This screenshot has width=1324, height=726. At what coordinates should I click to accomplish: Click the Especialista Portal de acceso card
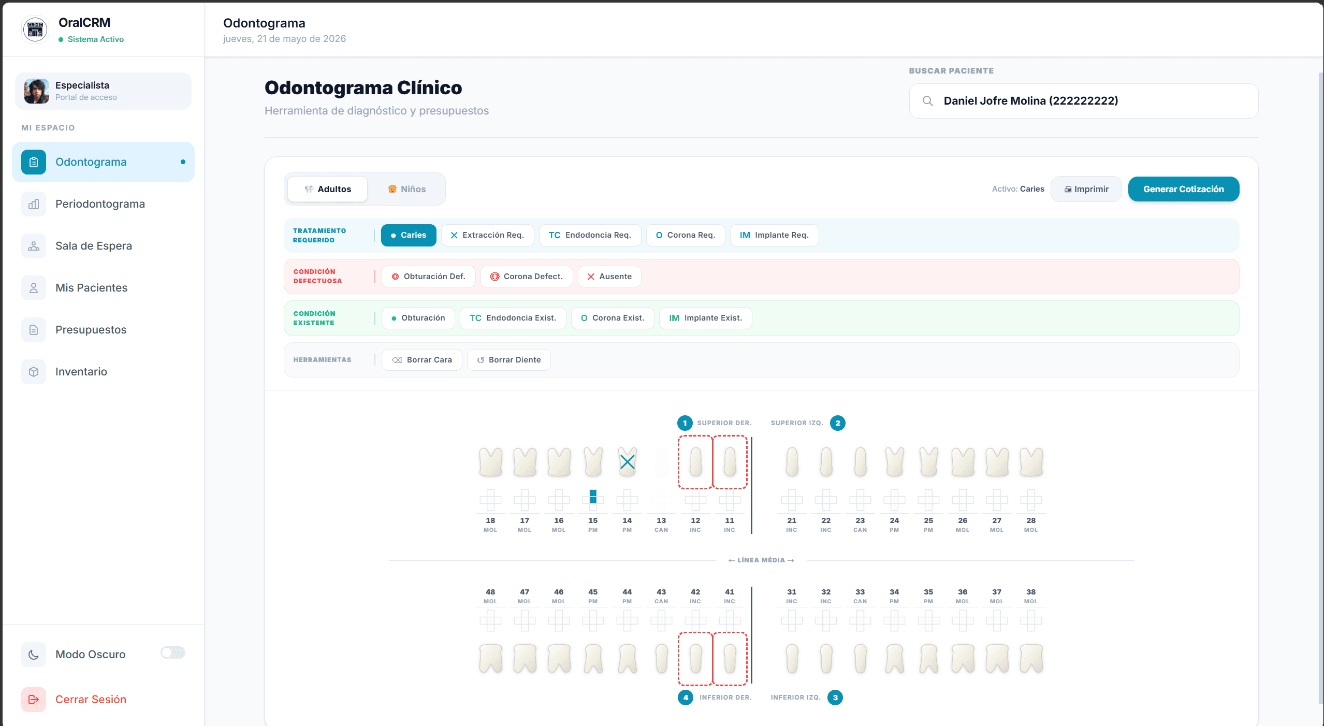(x=103, y=91)
